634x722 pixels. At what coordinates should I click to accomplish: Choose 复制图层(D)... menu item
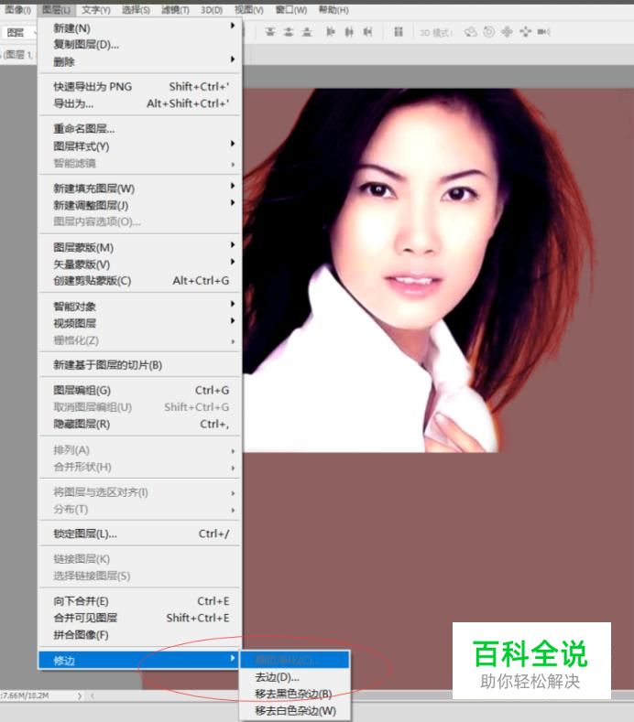pos(139,45)
